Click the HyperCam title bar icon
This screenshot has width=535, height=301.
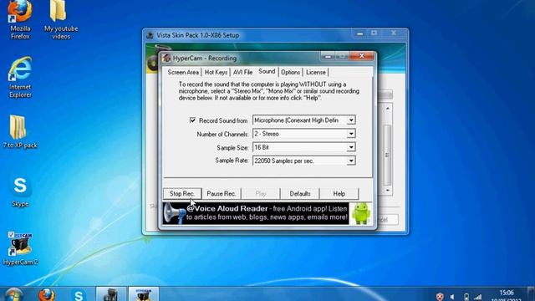click(166, 58)
